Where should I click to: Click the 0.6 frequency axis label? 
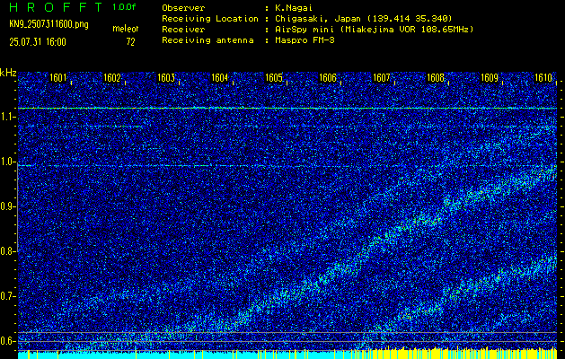click(7, 341)
